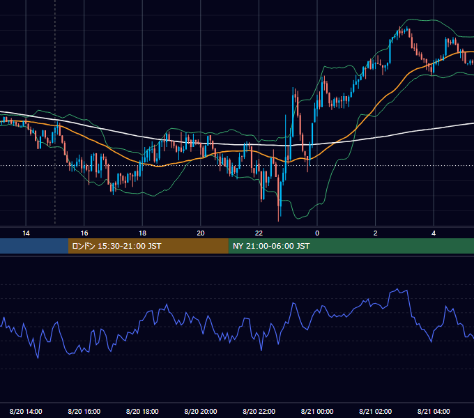Select the blue session bar before ロンドン

tap(34, 246)
